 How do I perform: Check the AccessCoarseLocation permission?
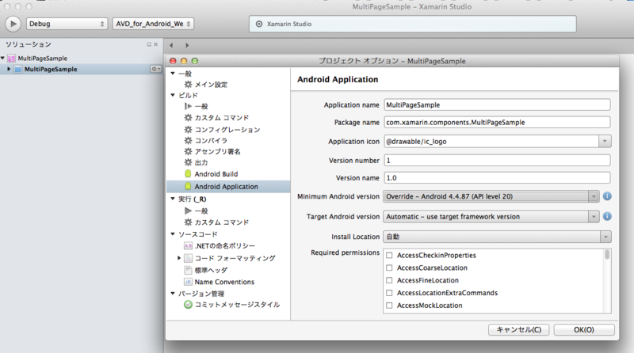(389, 268)
